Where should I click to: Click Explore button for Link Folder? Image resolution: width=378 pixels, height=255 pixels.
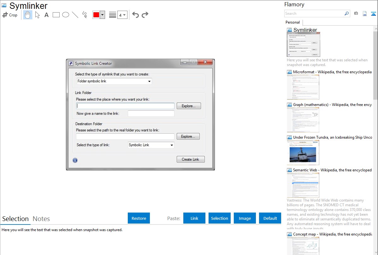point(189,106)
